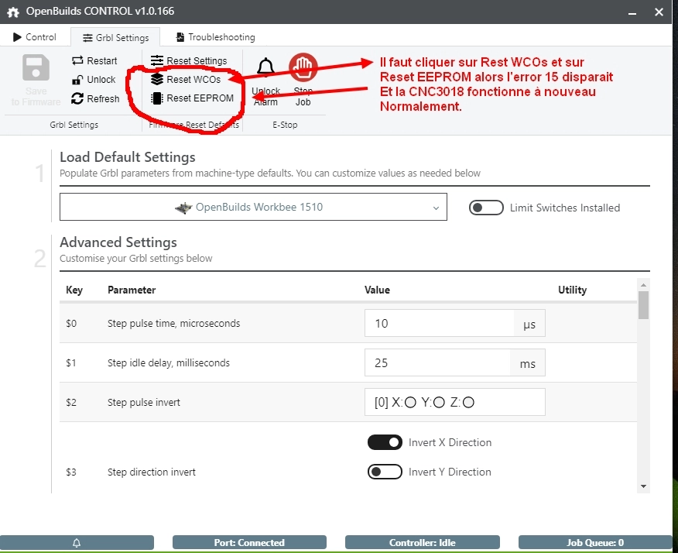Click the Parameter column header

(x=132, y=290)
